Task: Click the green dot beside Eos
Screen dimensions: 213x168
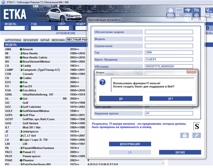Action: (x=21, y=82)
